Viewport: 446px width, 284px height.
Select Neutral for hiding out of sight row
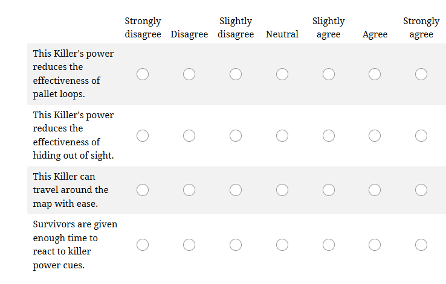tap(282, 136)
